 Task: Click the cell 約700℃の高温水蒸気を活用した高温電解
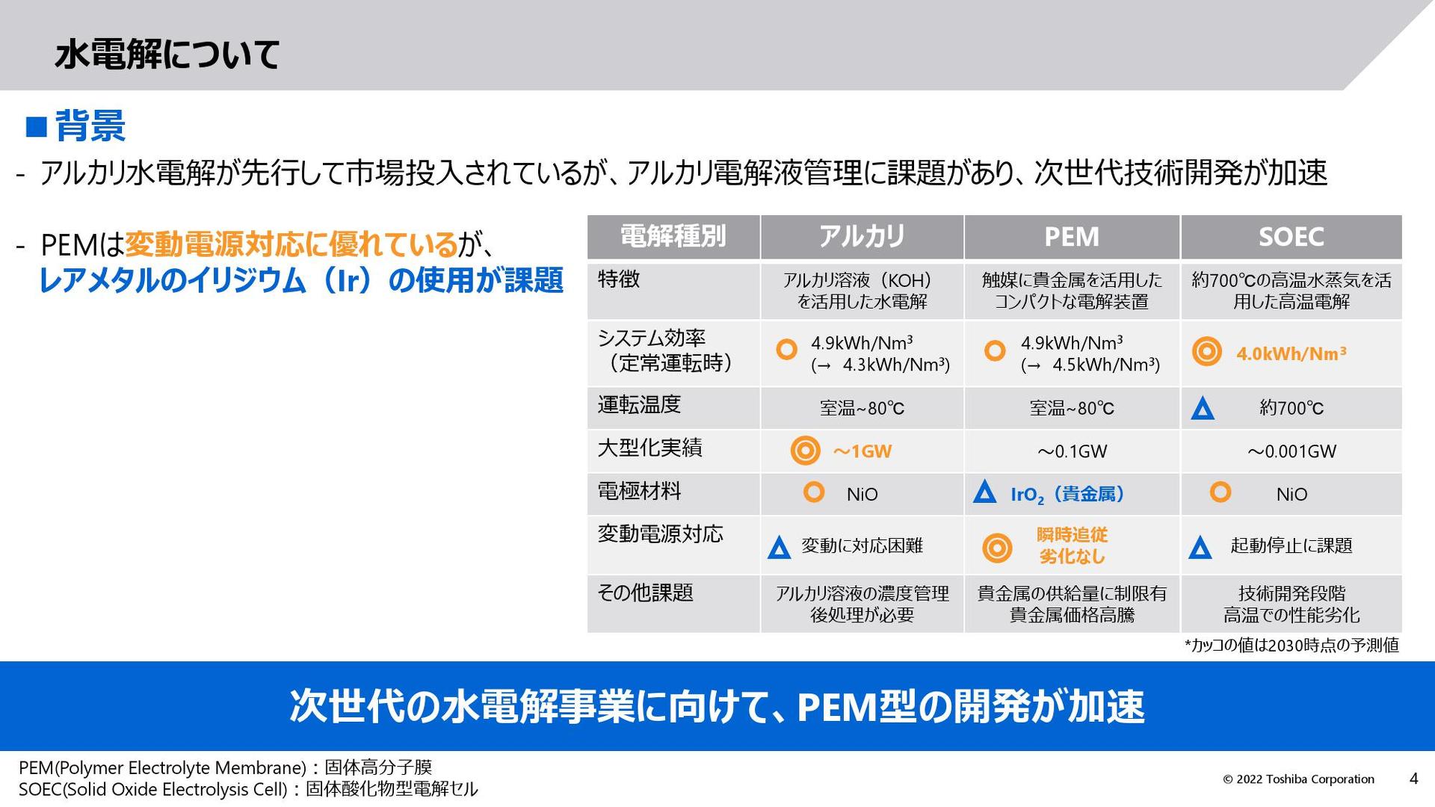pyautogui.click(x=1291, y=291)
